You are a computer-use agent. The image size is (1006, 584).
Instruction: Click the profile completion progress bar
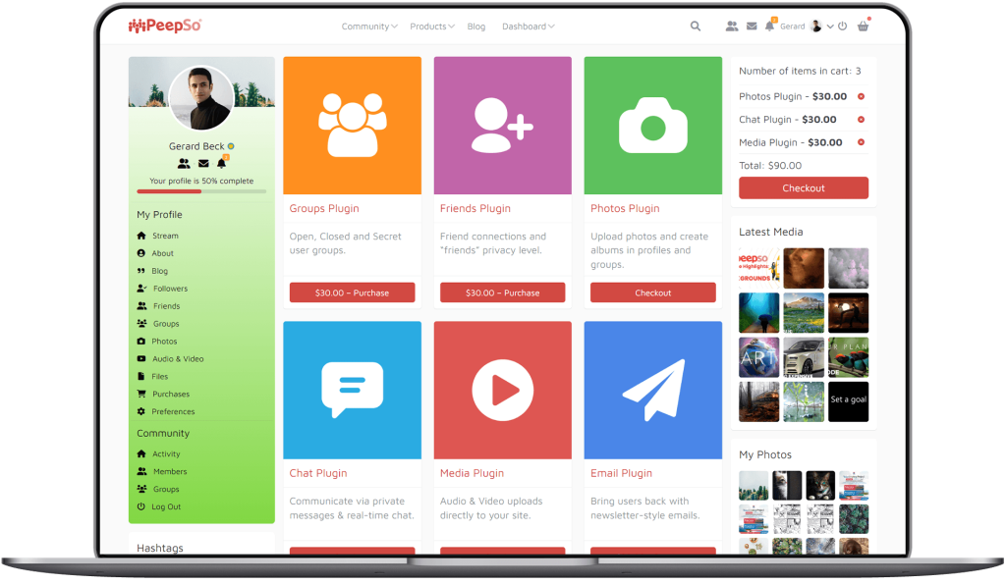click(x=201, y=191)
